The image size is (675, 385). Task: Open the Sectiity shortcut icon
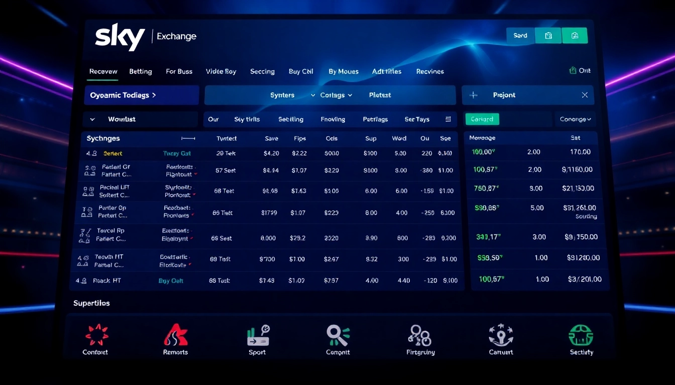pyautogui.click(x=581, y=335)
